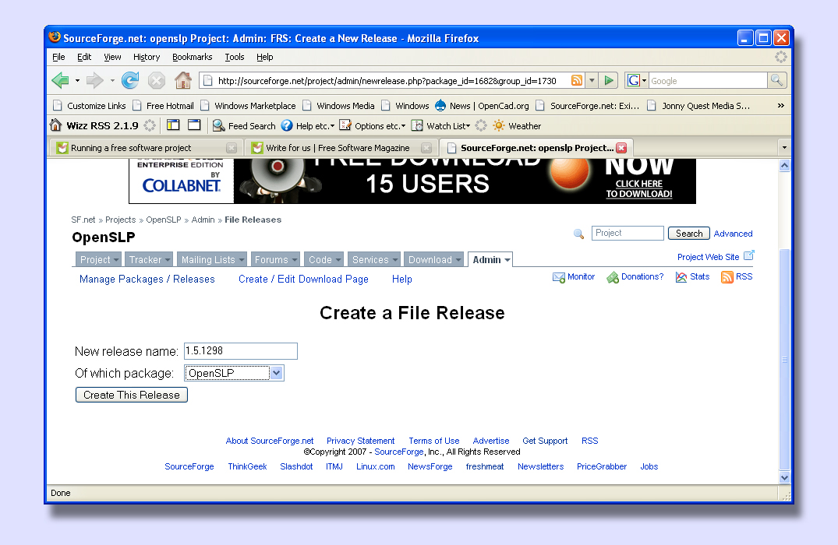Click the OpenSLP breadcrumb link
Screen dimensions: 838x545
(164, 220)
